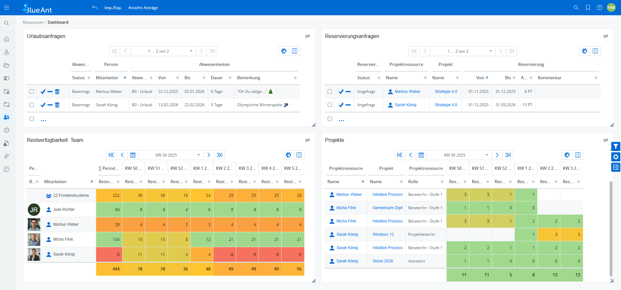The image size is (621, 290).
Task: Reject Markus Weber's reservation with minus icon
Action: click(x=348, y=92)
